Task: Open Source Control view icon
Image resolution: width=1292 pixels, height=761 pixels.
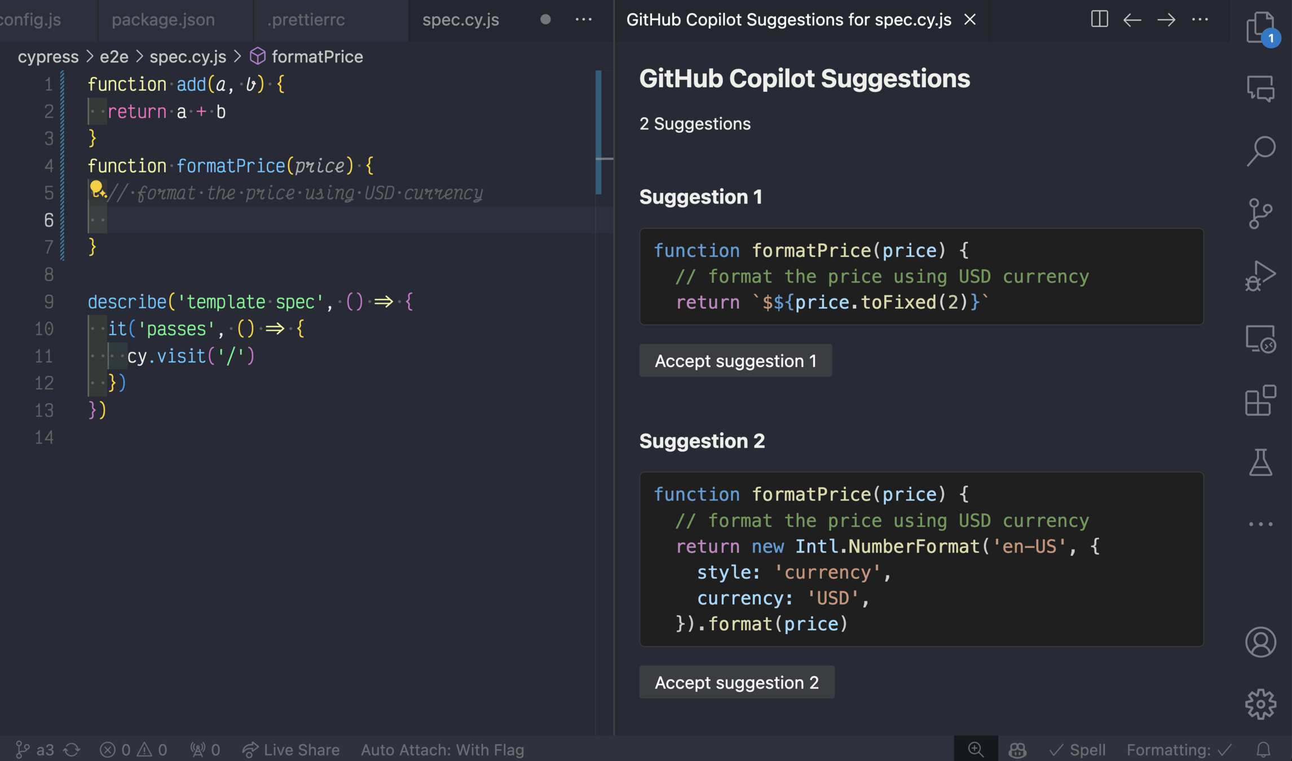Action: coord(1260,214)
